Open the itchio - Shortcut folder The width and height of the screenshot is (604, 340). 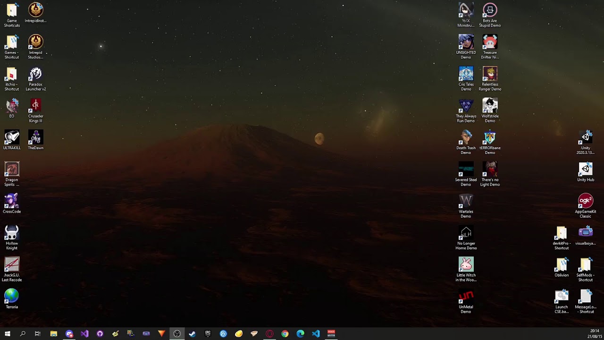click(12, 78)
